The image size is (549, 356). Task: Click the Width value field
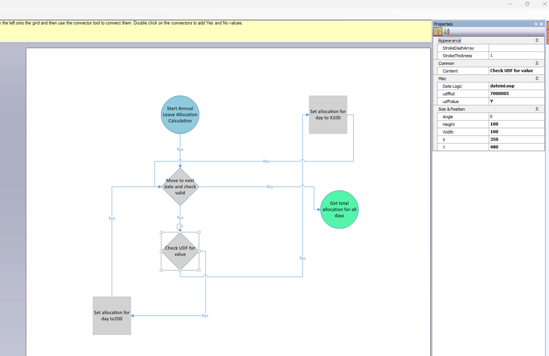516,132
